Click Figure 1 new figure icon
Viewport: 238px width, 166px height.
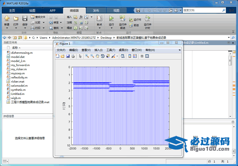[x=58, y=56]
